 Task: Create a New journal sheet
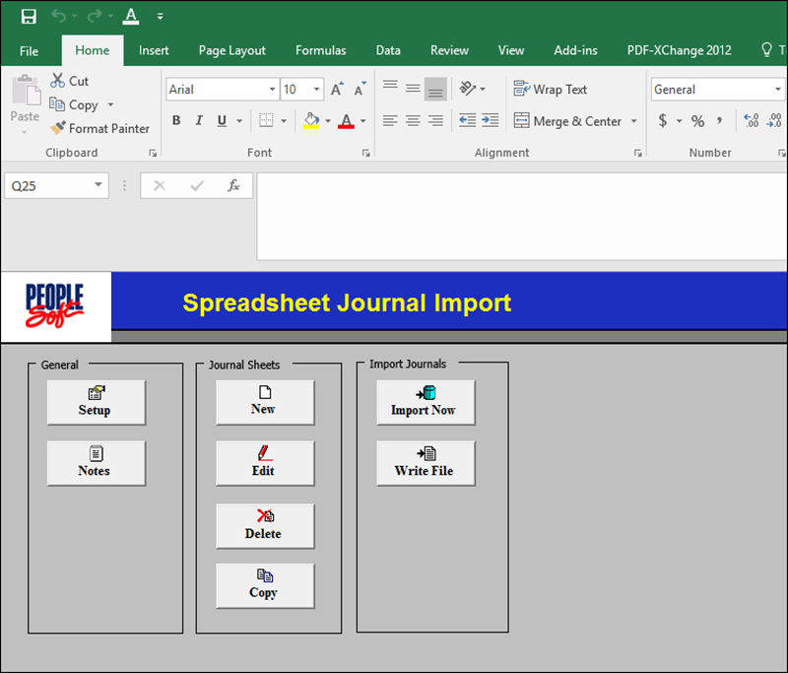[265, 402]
